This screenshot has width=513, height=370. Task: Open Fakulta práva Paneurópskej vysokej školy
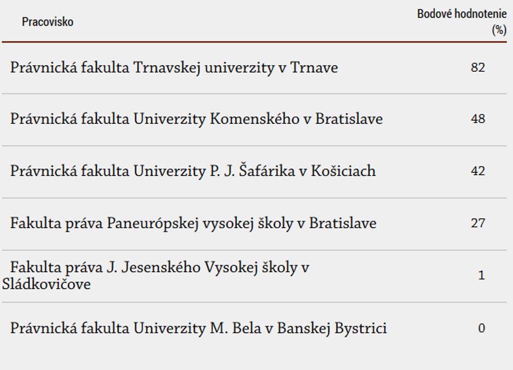tap(193, 224)
